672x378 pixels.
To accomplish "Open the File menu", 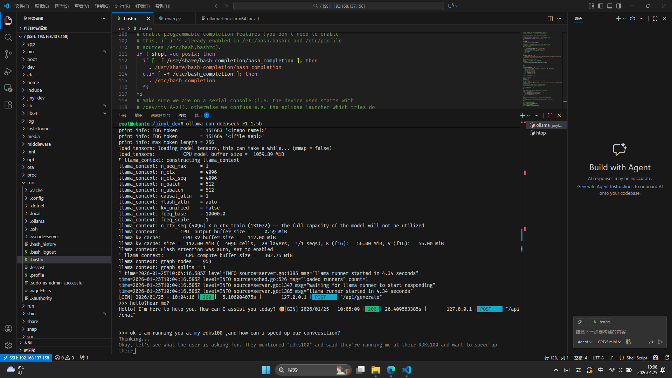I will click(22, 6).
